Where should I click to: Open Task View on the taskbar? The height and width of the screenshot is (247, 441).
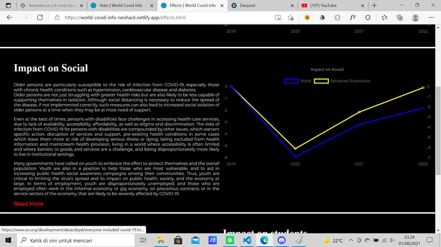(143, 240)
